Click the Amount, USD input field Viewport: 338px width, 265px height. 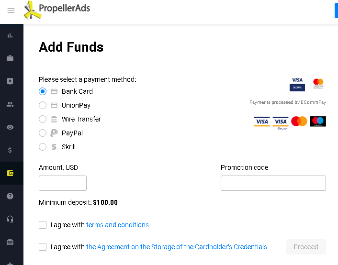[x=63, y=183]
